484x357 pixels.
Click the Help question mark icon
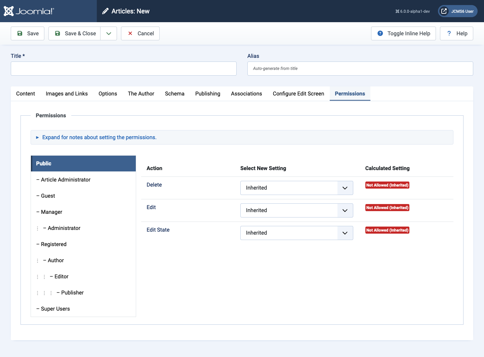coord(449,33)
